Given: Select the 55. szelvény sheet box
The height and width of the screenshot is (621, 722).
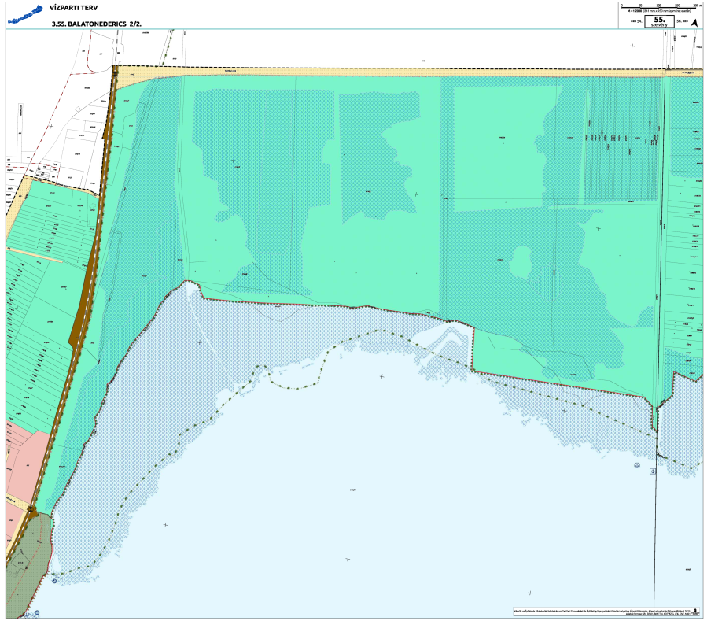Looking at the screenshot, I should pyautogui.click(x=658, y=21).
